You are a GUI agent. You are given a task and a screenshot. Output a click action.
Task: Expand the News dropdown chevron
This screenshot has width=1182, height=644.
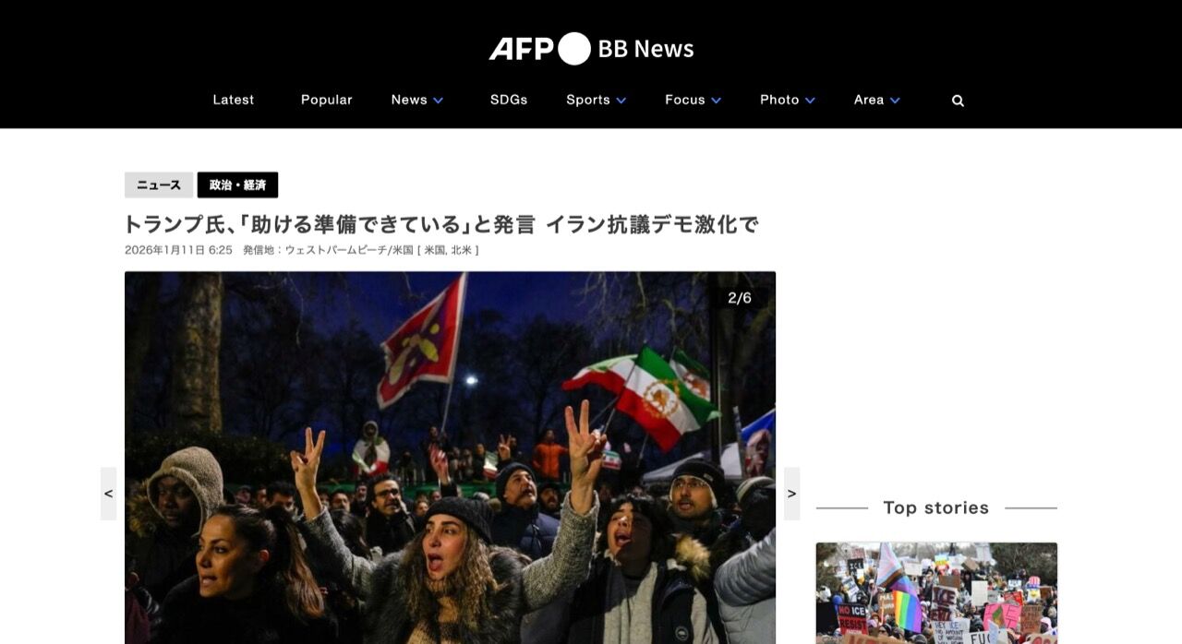(x=439, y=101)
